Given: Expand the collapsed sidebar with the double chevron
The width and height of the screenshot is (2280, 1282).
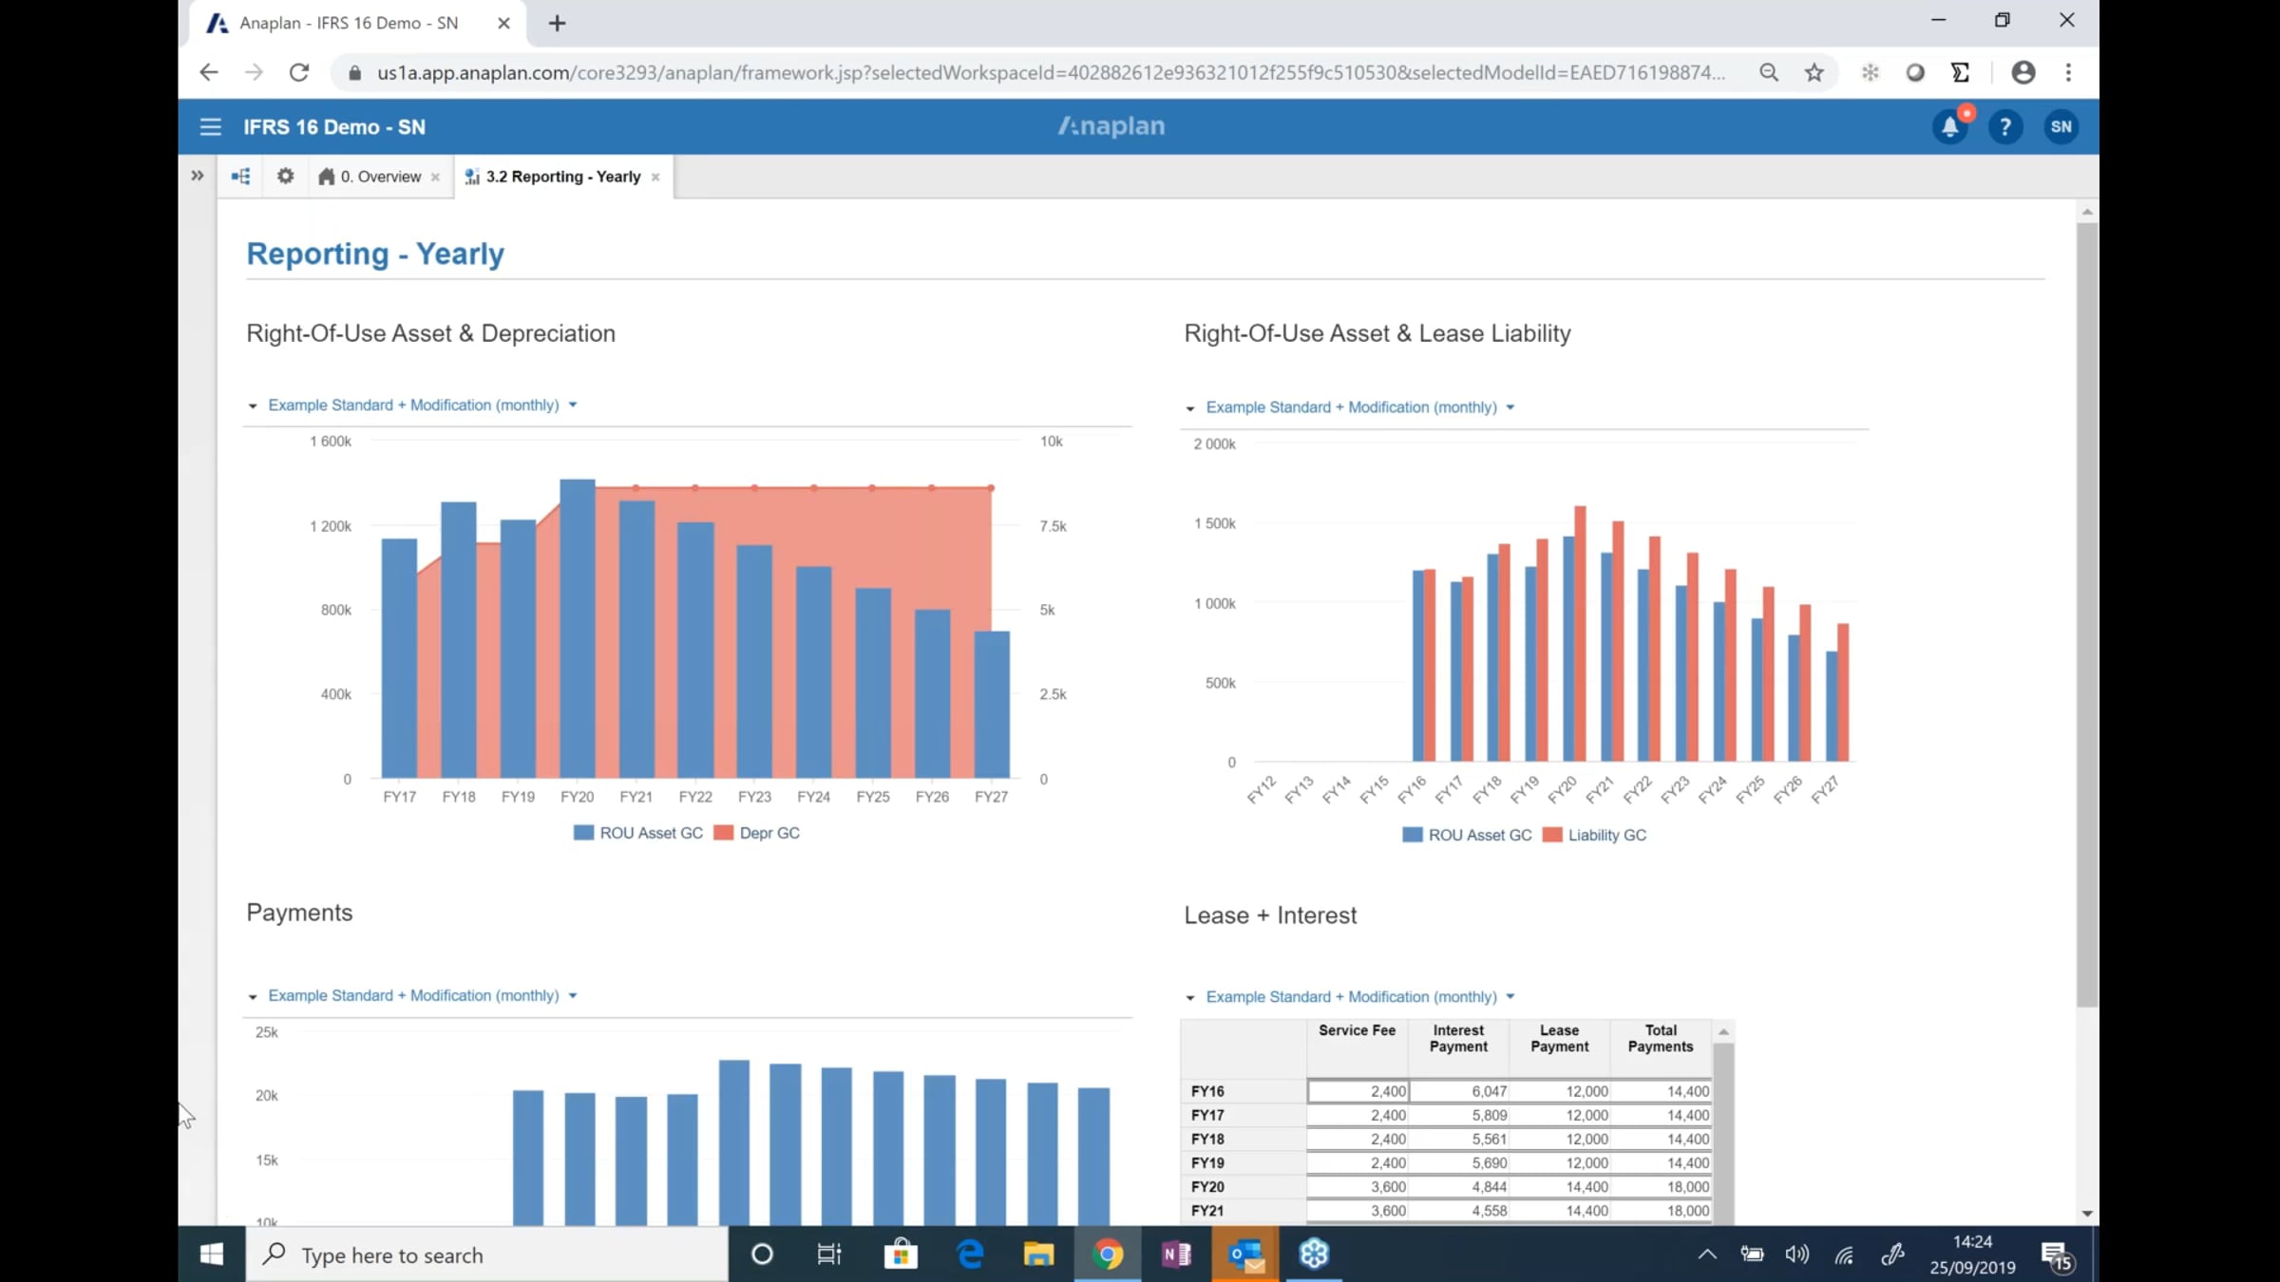Looking at the screenshot, I should [197, 177].
